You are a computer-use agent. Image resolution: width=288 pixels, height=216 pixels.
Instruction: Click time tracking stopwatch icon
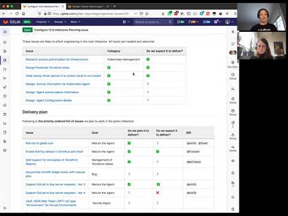point(233,98)
